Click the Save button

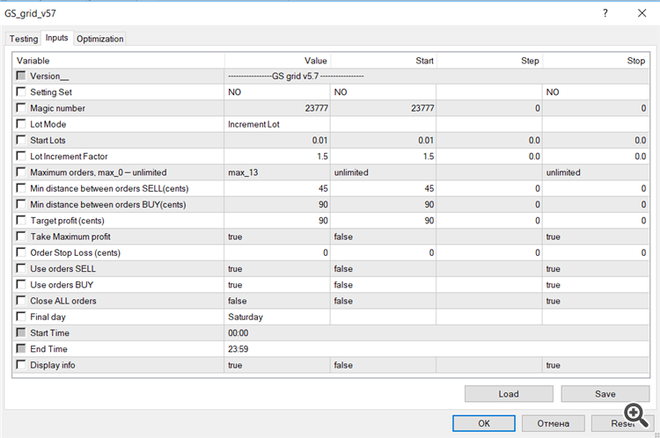(x=605, y=394)
